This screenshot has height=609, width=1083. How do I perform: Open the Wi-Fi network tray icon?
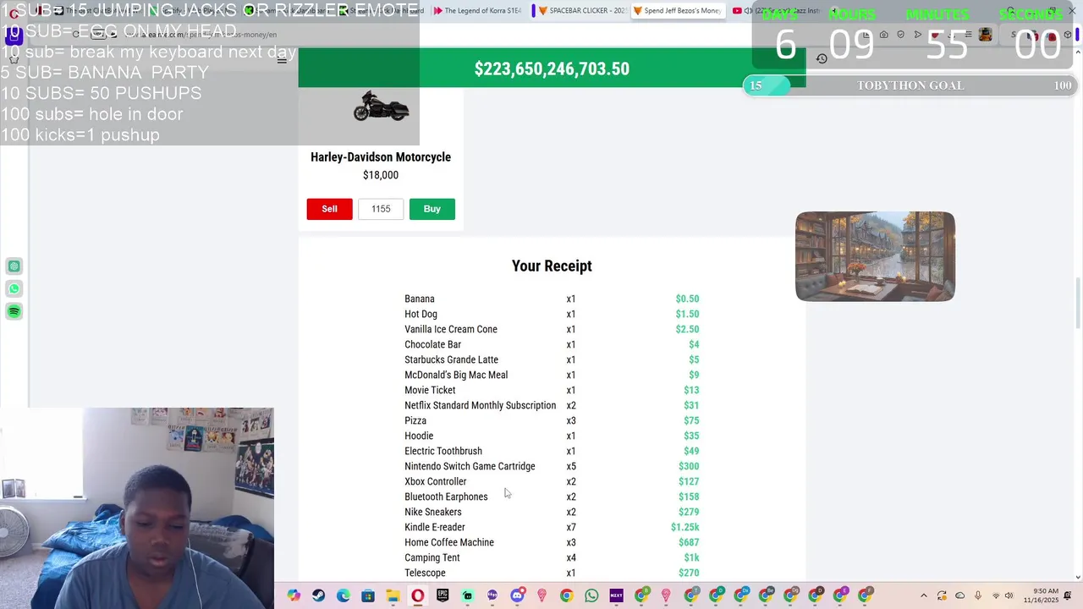[995, 595]
